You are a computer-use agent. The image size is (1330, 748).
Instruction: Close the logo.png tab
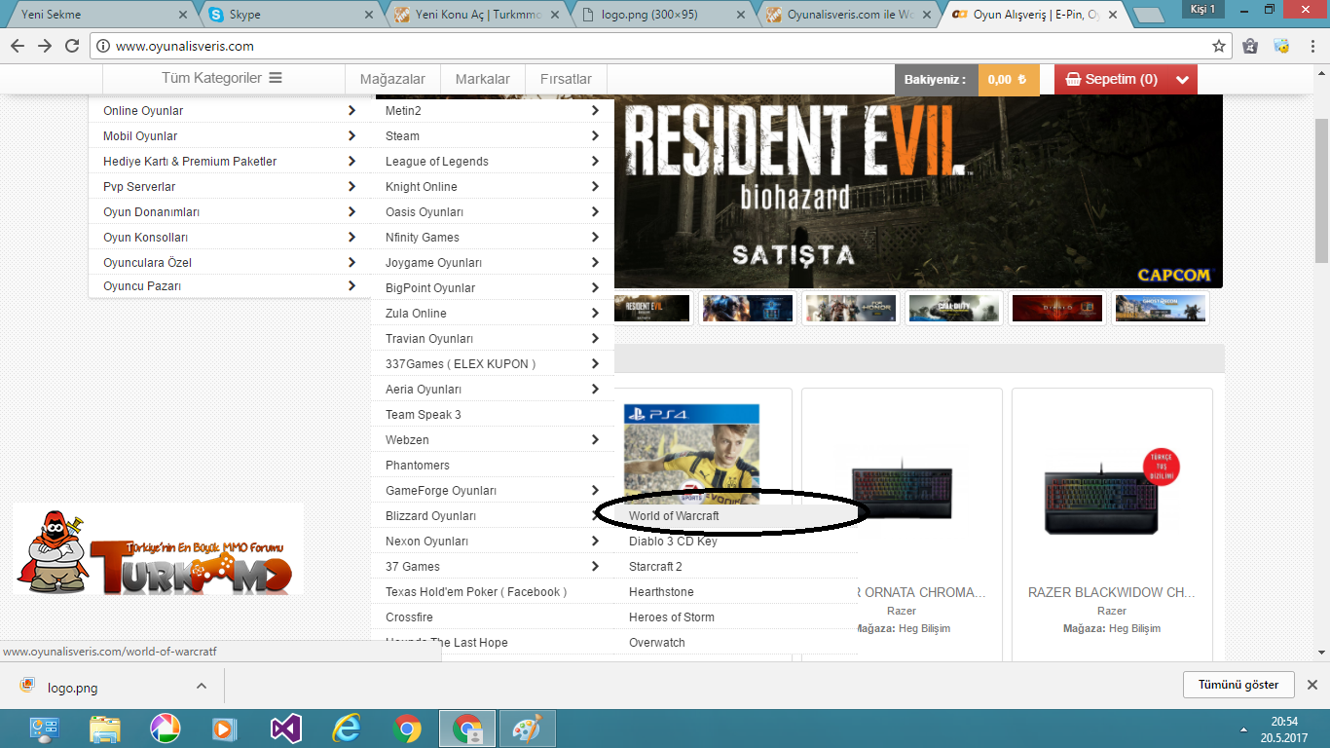[x=742, y=15]
